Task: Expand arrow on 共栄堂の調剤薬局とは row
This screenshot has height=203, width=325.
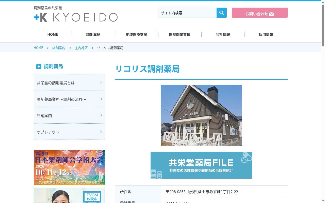Action: [x=101, y=82]
